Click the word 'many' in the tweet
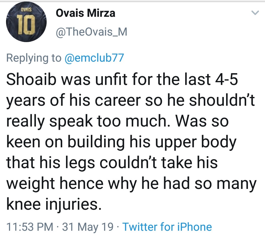 pyautogui.click(x=237, y=184)
